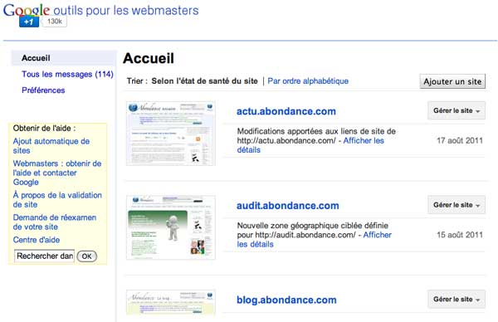Open Demande de réexamen de votre site

pyautogui.click(x=55, y=222)
